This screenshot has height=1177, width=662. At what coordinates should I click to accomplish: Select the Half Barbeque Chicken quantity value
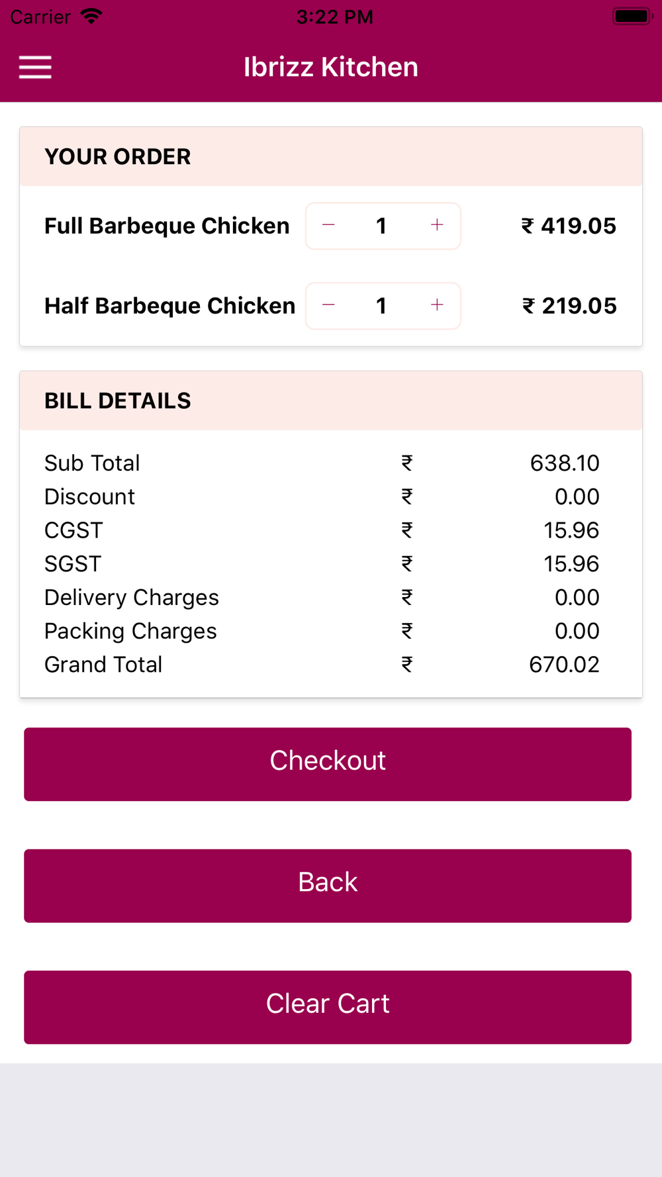[x=381, y=306]
